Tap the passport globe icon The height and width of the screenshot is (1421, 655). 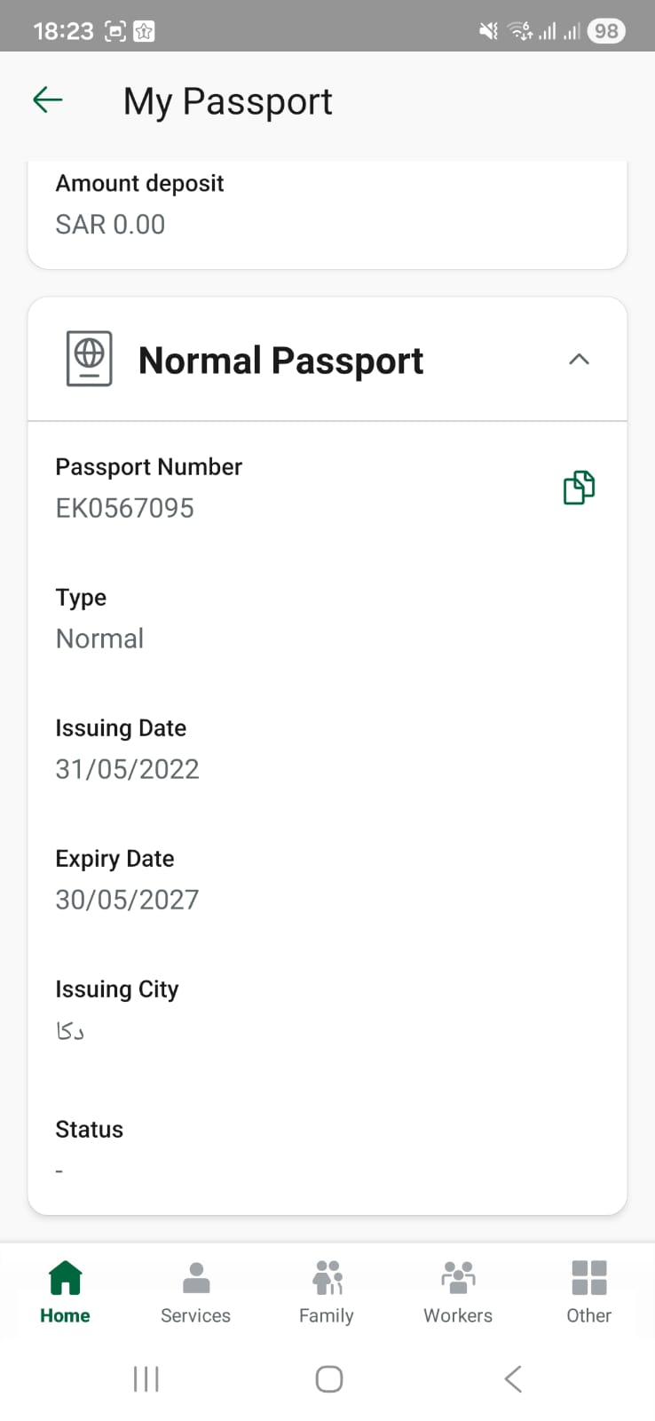pyautogui.click(x=90, y=359)
